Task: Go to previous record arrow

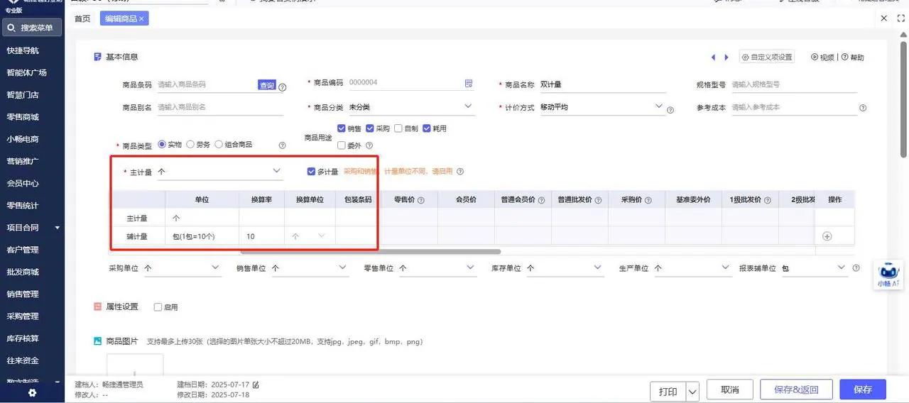Action: click(x=713, y=57)
